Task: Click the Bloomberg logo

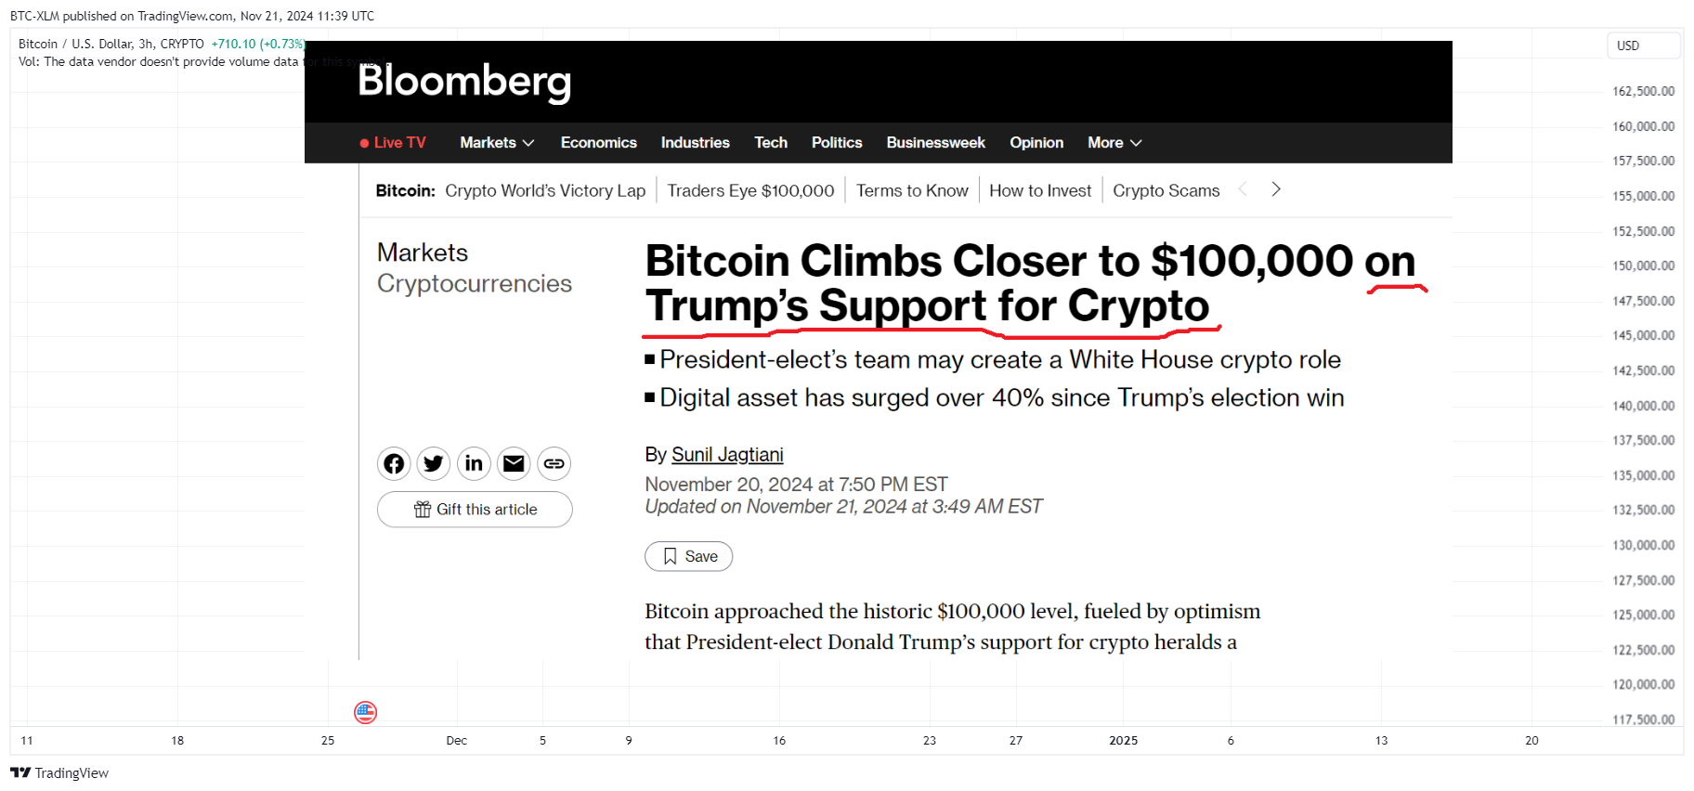Action: point(464,82)
